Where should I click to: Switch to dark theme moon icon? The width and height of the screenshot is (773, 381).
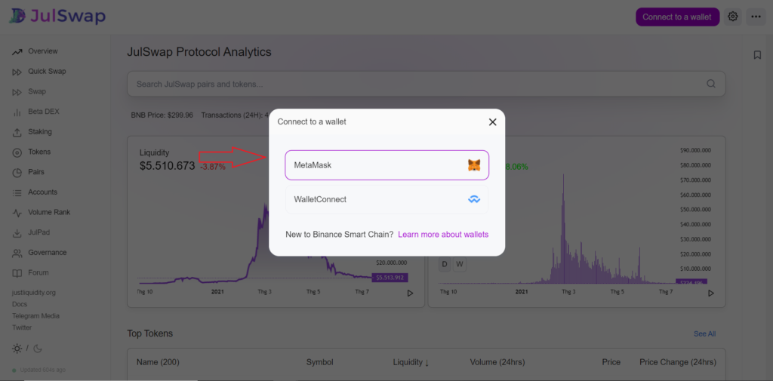[x=38, y=349]
